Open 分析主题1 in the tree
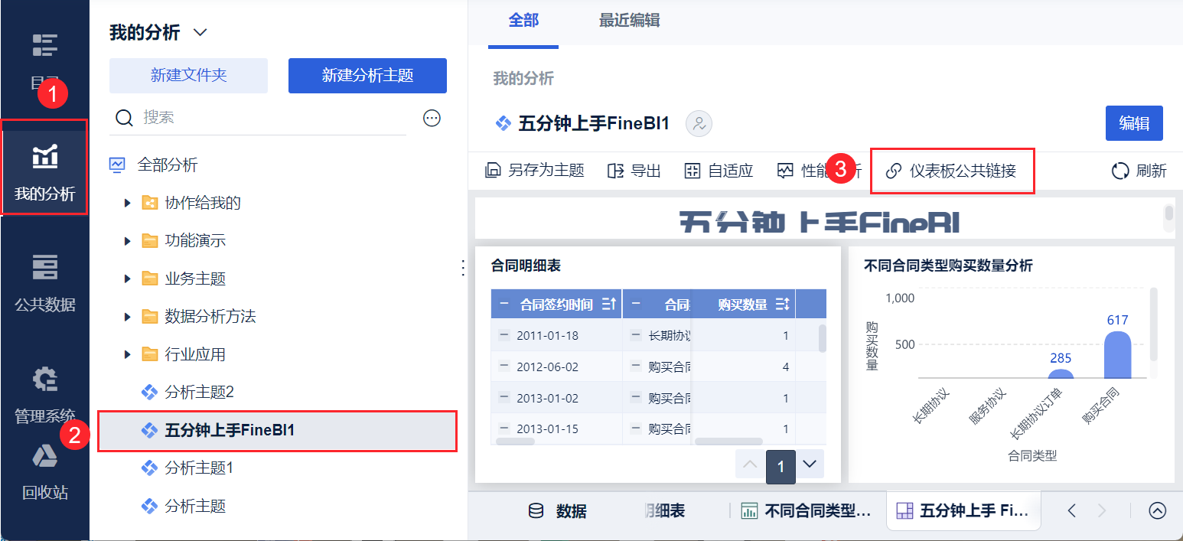 (199, 468)
